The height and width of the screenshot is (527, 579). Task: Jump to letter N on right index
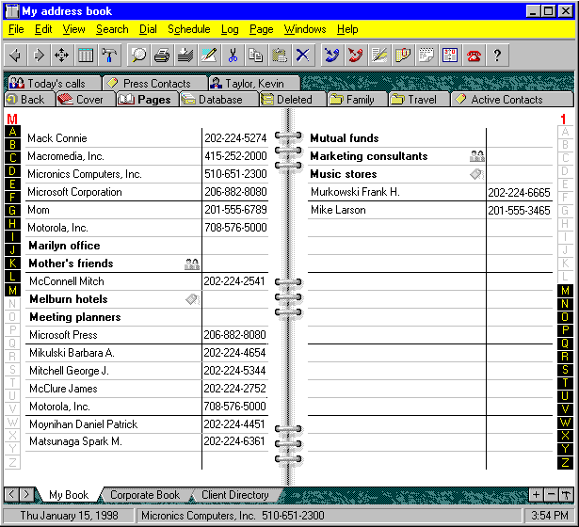pyautogui.click(x=565, y=304)
